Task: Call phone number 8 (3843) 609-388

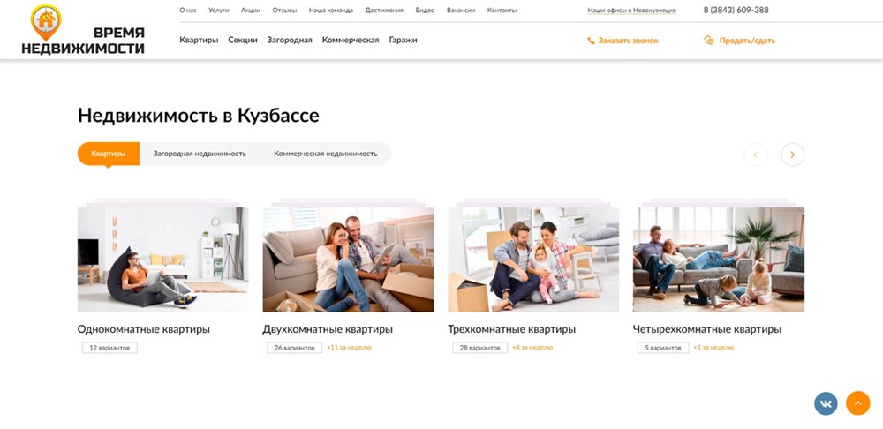Action: point(736,11)
